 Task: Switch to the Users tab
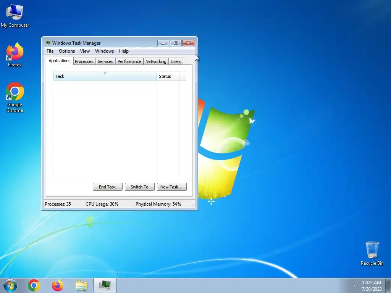tap(176, 61)
